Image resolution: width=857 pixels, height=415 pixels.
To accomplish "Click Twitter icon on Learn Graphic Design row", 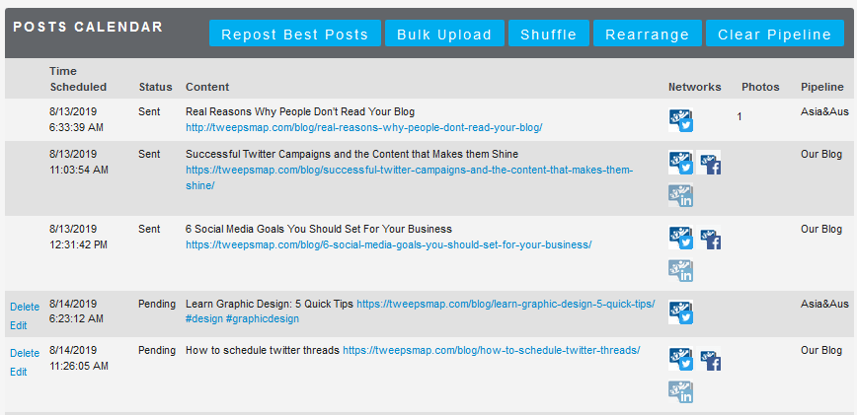I will click(681, 312).
